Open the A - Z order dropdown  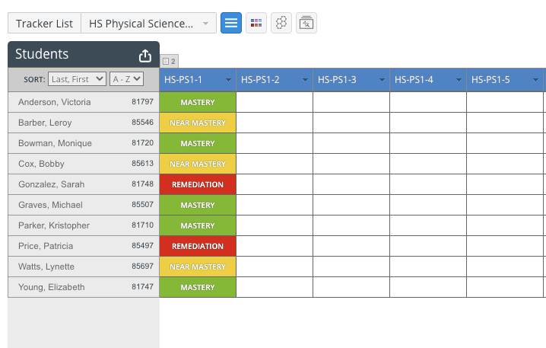point(126,79)
